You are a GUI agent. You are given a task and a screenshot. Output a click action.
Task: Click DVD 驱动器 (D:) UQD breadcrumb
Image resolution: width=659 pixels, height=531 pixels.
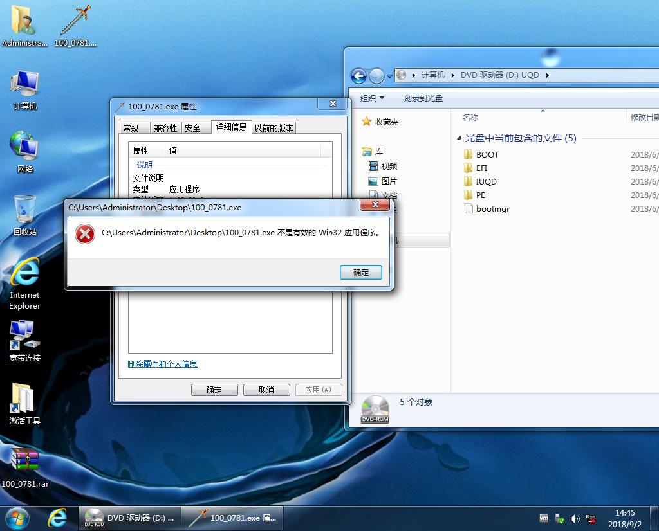click(499, 75)
